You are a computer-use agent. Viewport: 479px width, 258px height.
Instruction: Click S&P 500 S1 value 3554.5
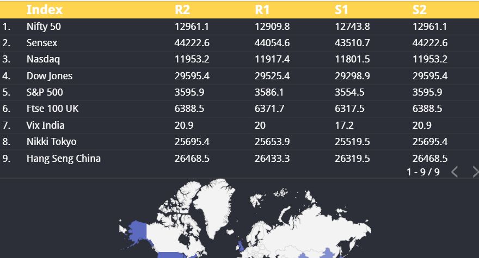click(x=349, y=92)
